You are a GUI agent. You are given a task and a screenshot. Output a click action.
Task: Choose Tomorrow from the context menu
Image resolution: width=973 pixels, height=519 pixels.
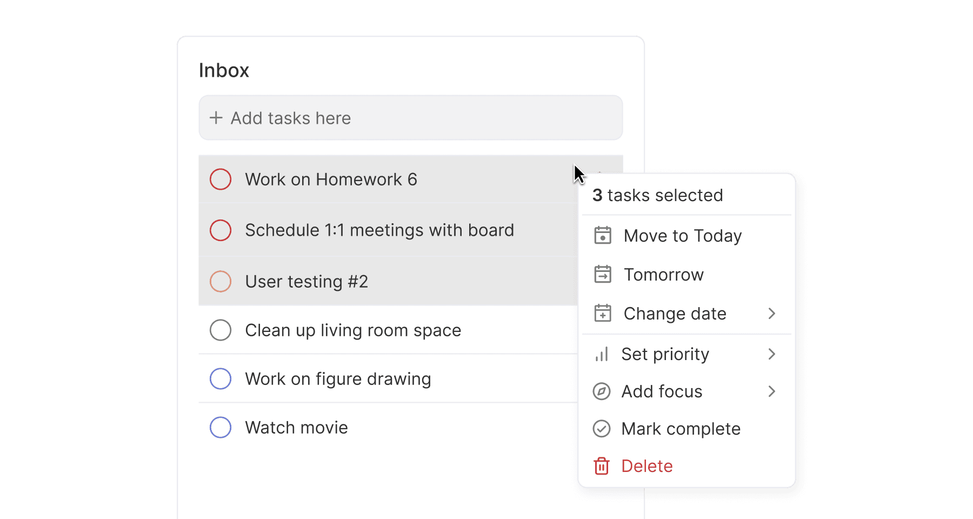[x=687, y=275]
